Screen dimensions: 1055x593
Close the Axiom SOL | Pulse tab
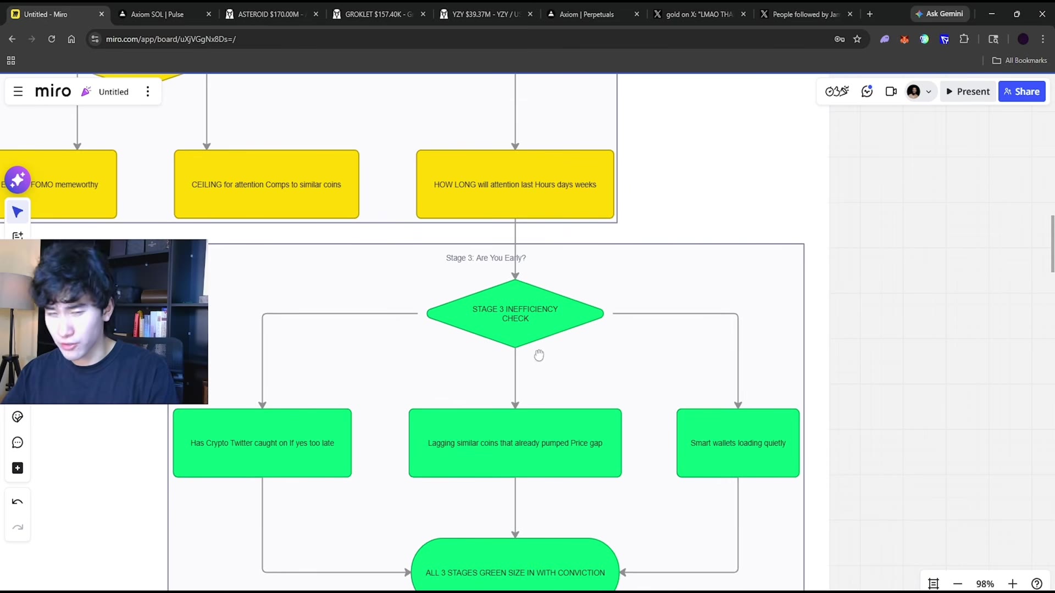pos(209,14)
